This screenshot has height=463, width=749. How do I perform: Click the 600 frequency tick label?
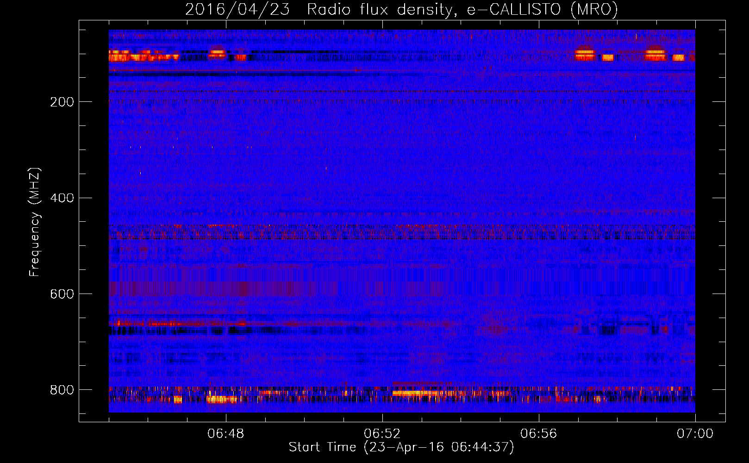tap(62, 294)
